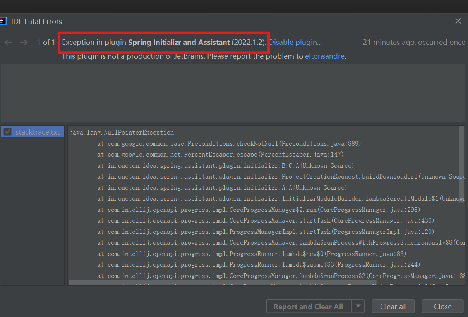Click the CoreProgressManager$2.run stack line

coord(259,210)
